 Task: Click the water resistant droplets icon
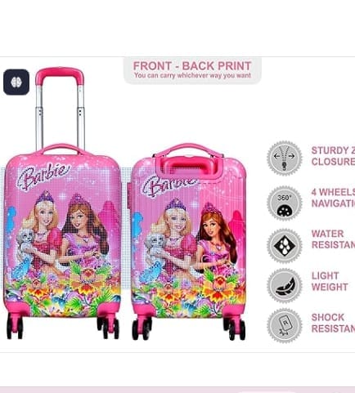(x=284, y=245)
